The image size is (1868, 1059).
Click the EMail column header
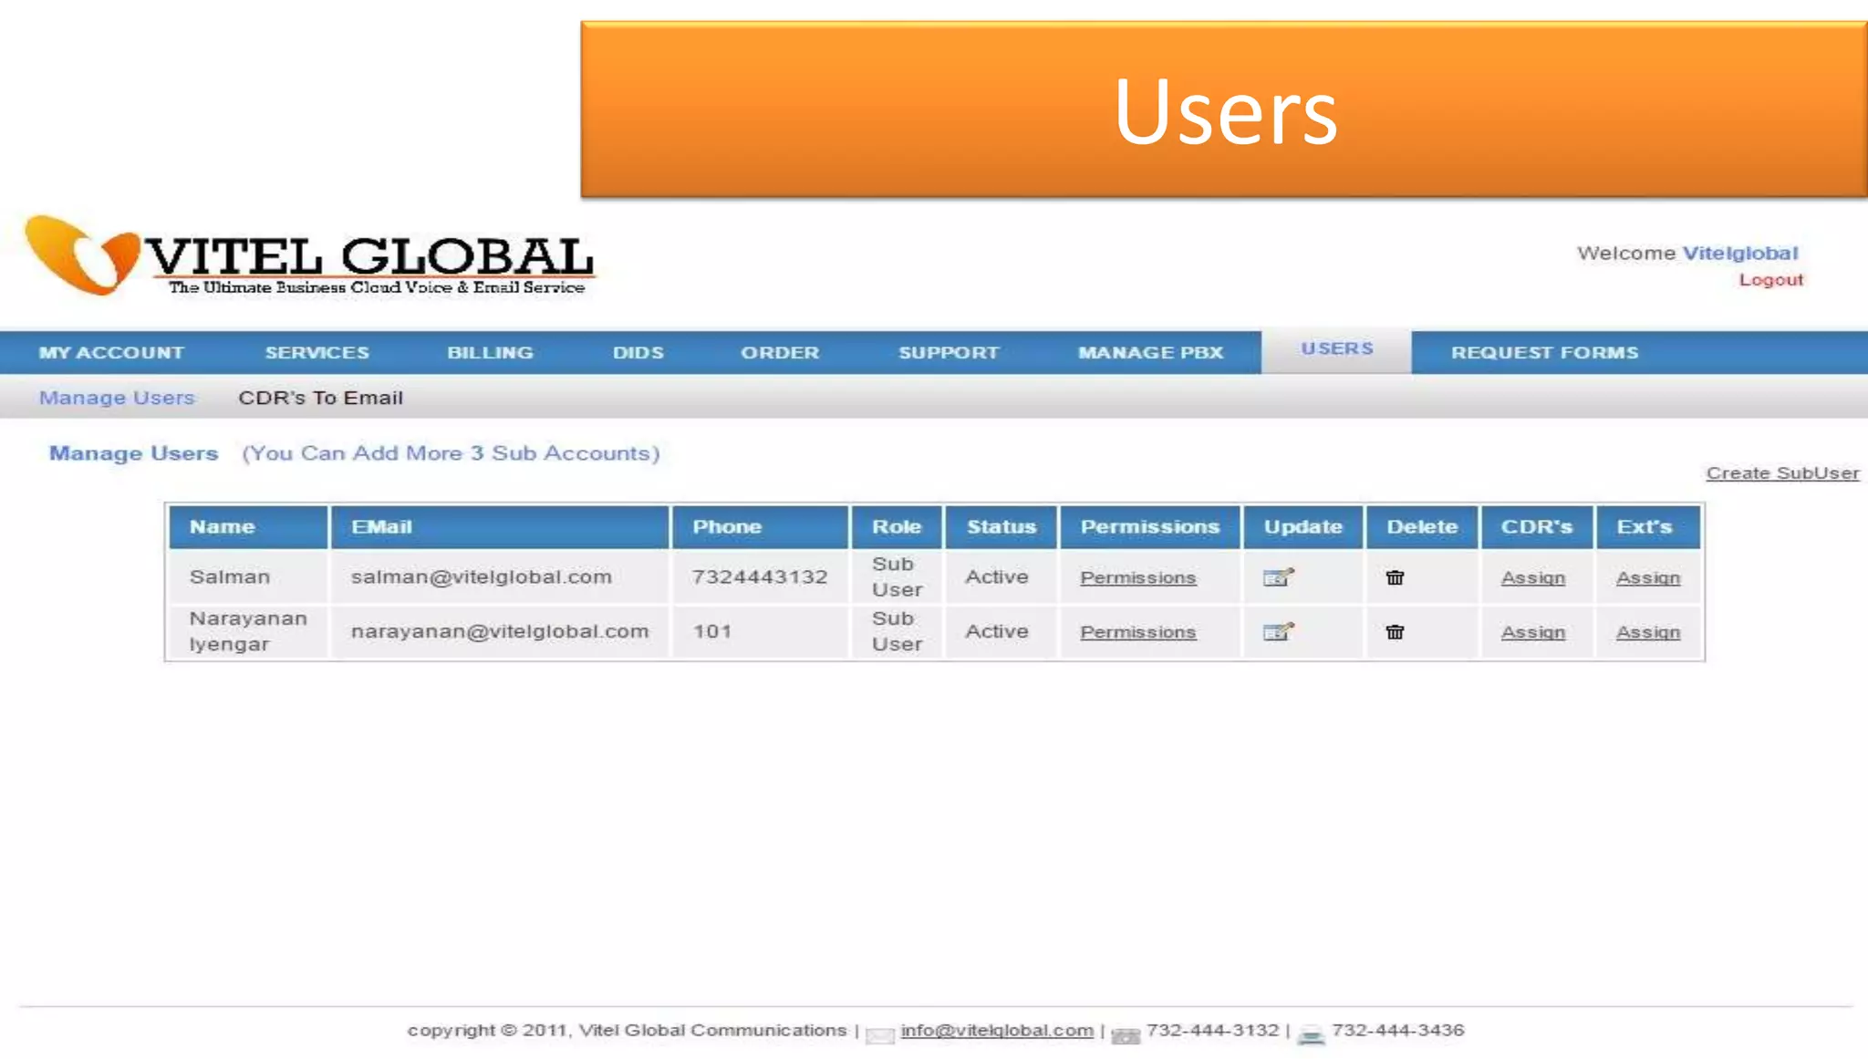(x=500, y=526)
